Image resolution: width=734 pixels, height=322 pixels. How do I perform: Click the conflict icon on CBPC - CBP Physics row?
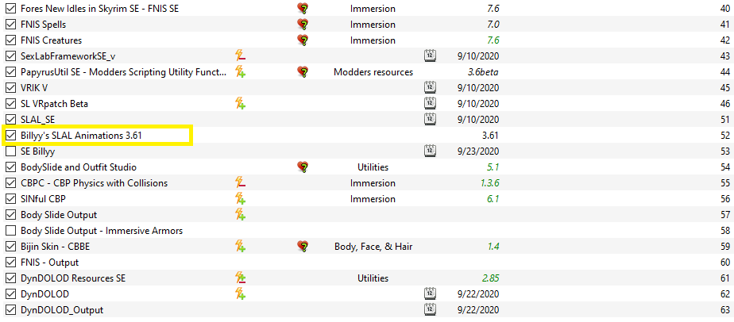coord(241,183)
